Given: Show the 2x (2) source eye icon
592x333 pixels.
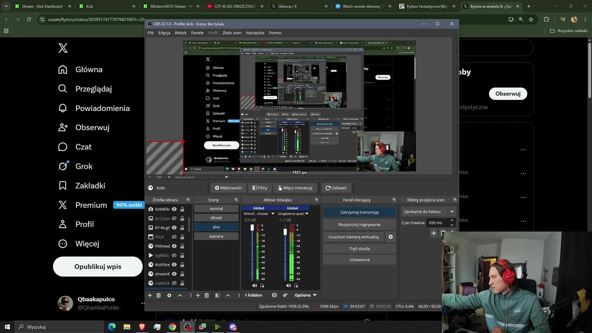Looking at the screenshot, I should pos(174,218).
